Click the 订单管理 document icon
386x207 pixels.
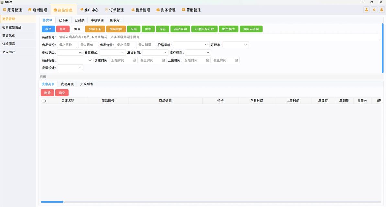107,10
